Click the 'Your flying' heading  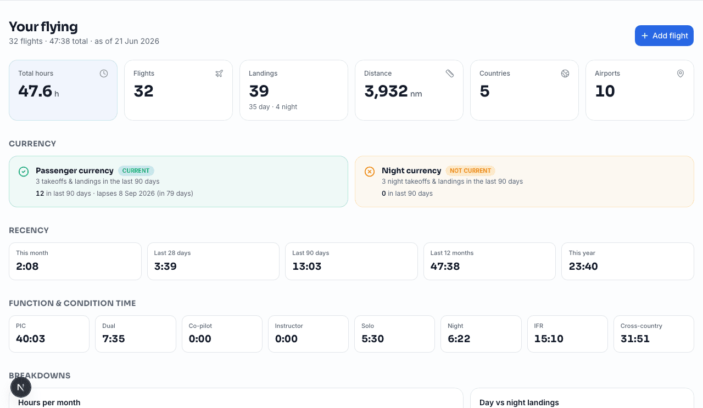pyautogui.click(x=43, y=27)
